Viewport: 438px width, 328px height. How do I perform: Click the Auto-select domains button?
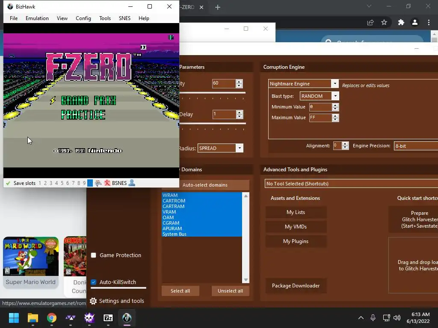tap(205, 185)
